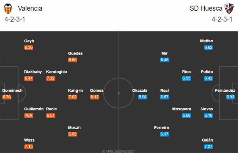Click the Valencia club crest icon
This screenshot has width=238, height=153.
point(8,9)
